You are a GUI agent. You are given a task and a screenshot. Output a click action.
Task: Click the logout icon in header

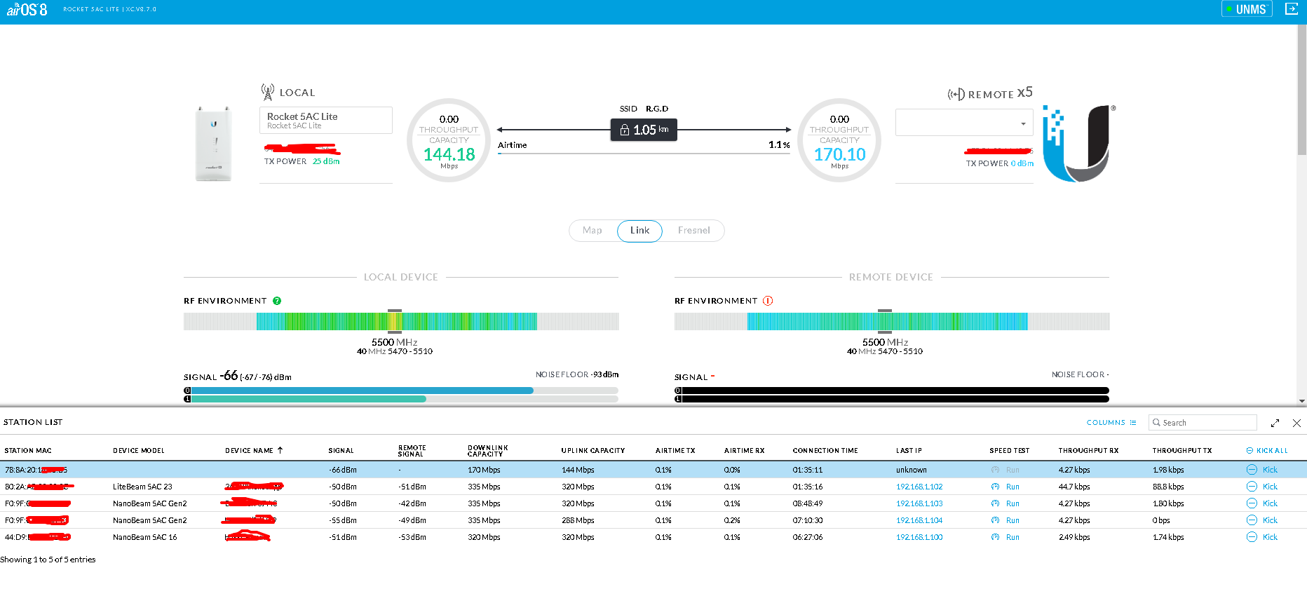1292,8
